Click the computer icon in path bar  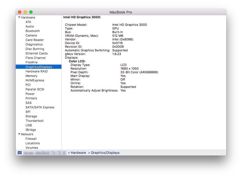20,153
